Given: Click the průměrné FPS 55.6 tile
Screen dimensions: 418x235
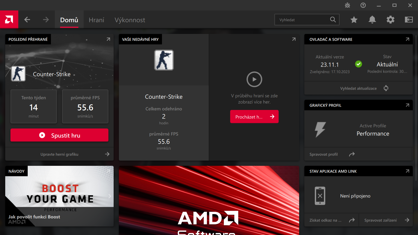Looking at the screenshot, I should tap(85, 107).
